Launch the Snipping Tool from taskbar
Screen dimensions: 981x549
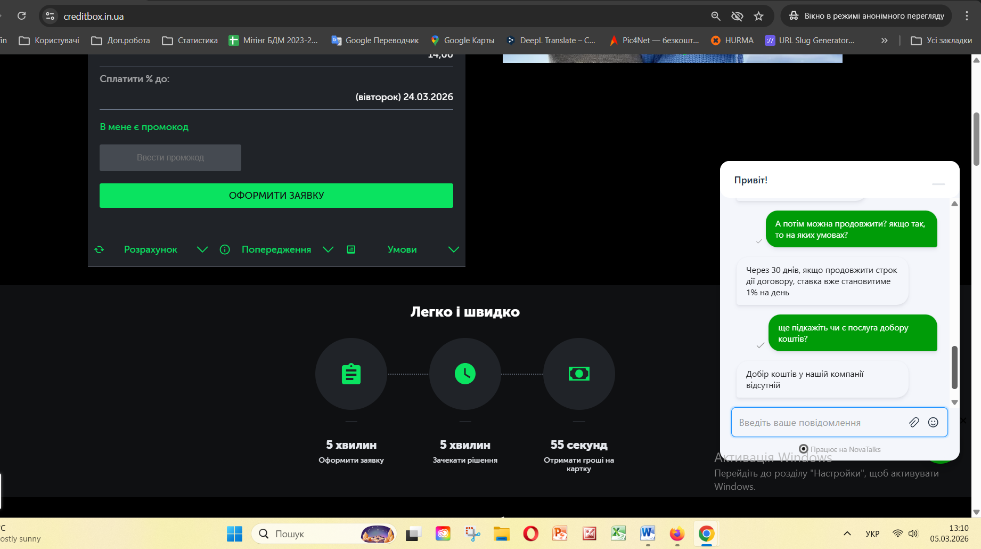pos(472,534)
